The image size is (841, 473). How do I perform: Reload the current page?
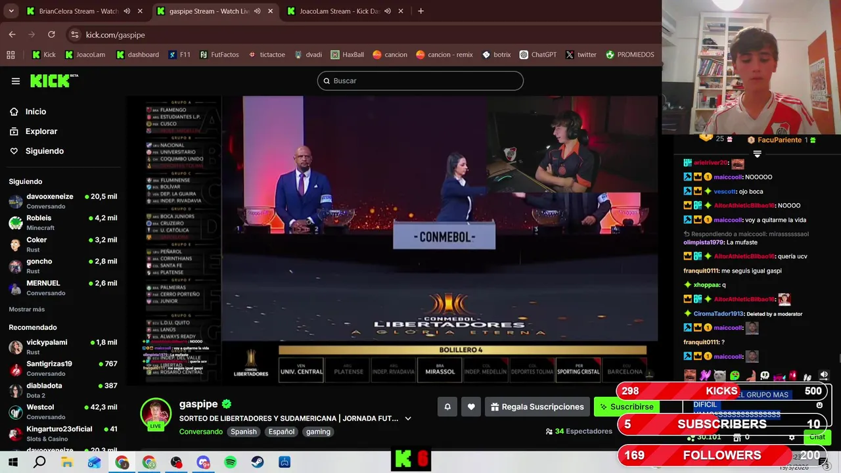pos(51,35)
